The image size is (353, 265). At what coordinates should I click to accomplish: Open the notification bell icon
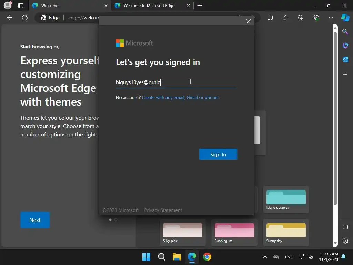(344, 257)
